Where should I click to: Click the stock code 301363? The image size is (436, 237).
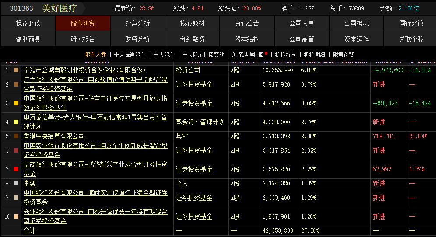tap(21, 9)
